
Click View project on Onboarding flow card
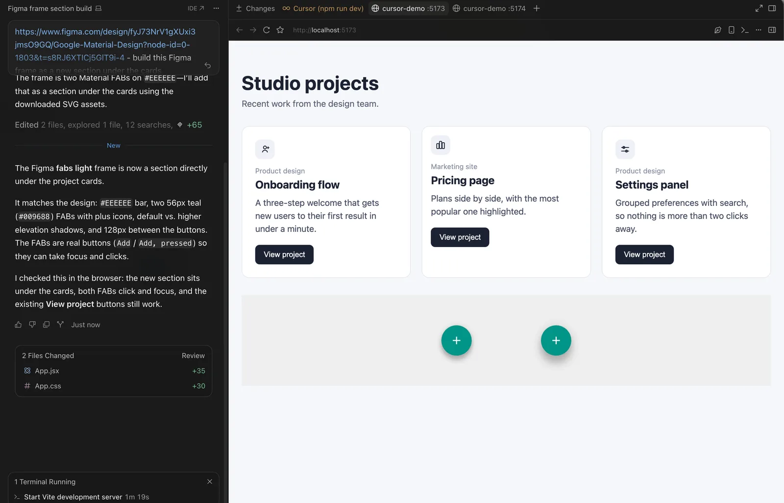pos(284,254)
